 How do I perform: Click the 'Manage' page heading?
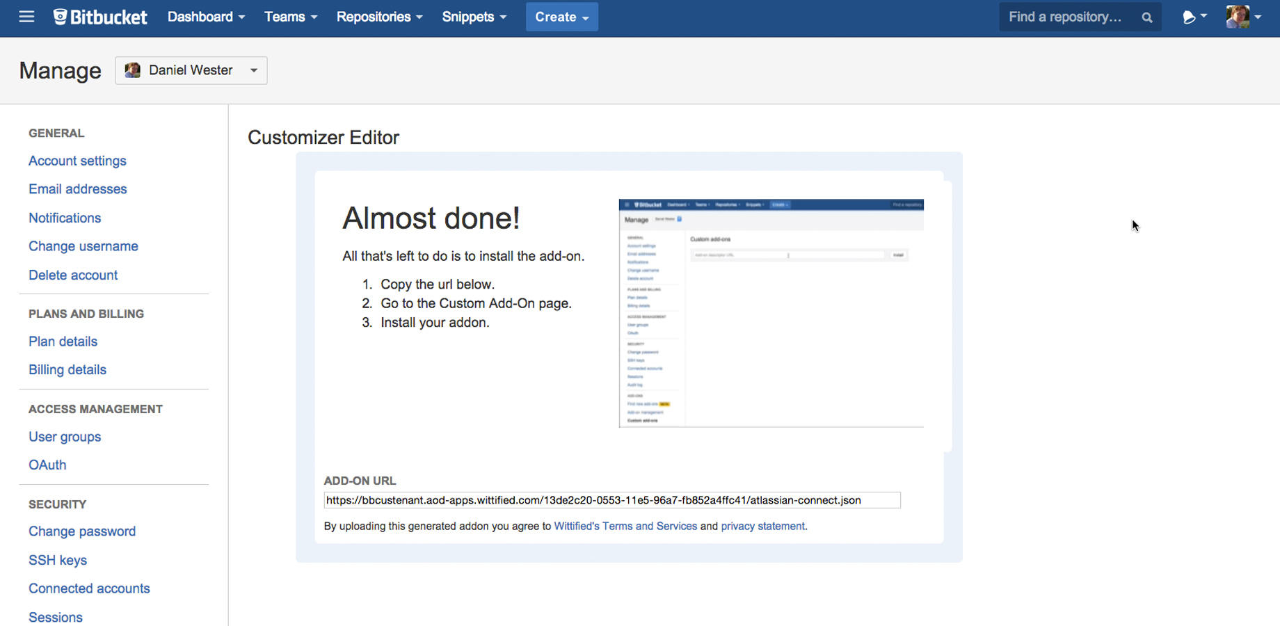click(61, 70)
